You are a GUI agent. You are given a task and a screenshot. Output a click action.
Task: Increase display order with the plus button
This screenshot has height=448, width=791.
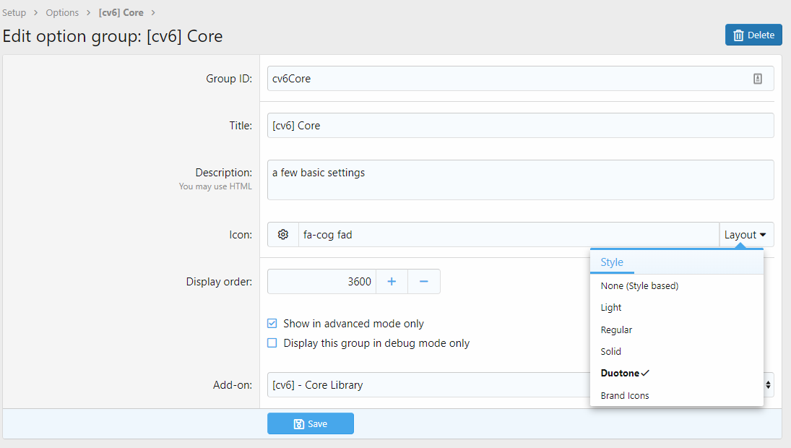pyautogui.click(x=392, y=282)
